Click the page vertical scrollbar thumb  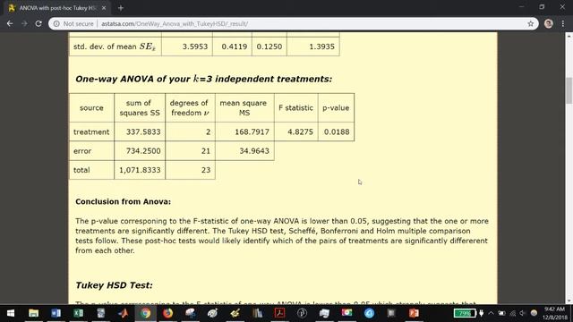tap(569, 90)
